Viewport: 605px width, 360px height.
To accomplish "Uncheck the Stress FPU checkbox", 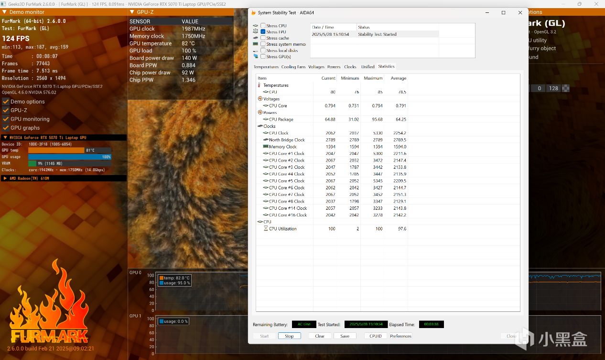I will [x=263, y=32].
